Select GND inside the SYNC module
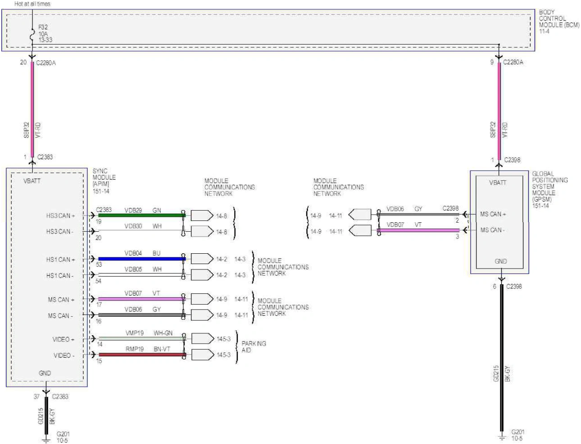The height and width of the screenshot is (444, 581). pyautogui.click(x=45, y=373)
